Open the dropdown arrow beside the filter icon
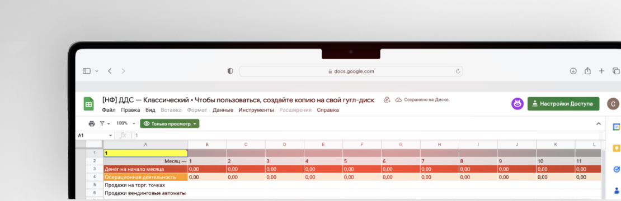The width and height of the screenshot is (621, 201). click(109, 124)
